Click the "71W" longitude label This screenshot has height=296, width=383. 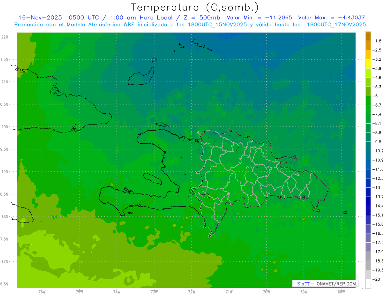[229, 292]
